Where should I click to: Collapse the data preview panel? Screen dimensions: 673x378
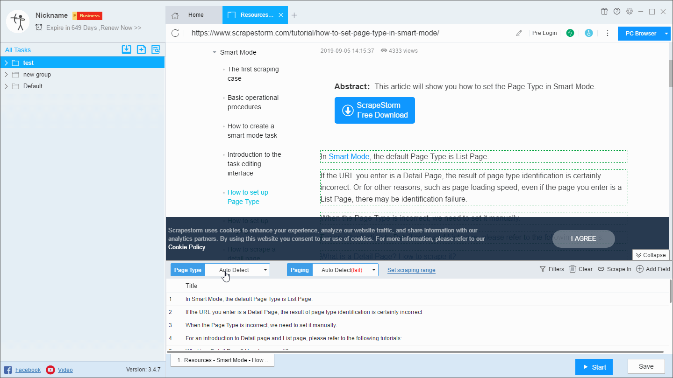click(651, 255)
